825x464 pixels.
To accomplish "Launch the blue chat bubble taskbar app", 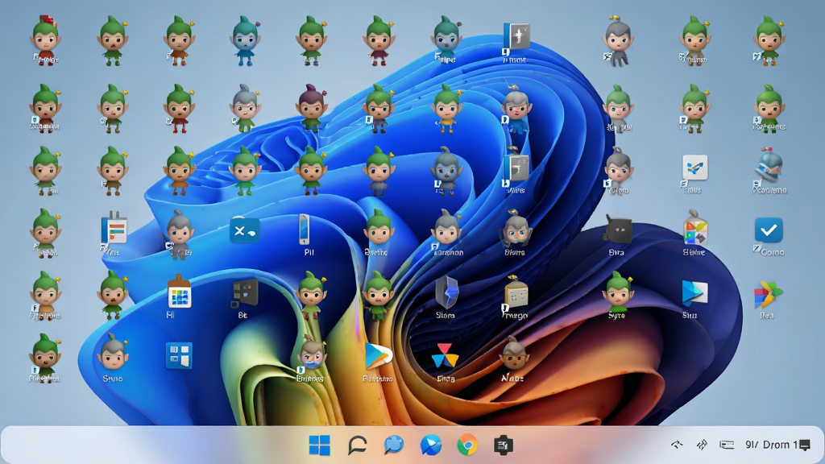I will [x=393, y=445].
